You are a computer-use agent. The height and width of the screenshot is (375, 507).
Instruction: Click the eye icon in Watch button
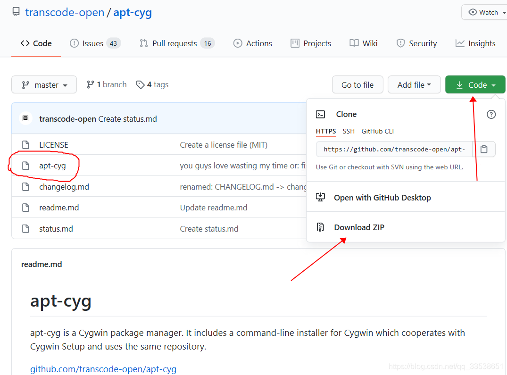(473, 12)
